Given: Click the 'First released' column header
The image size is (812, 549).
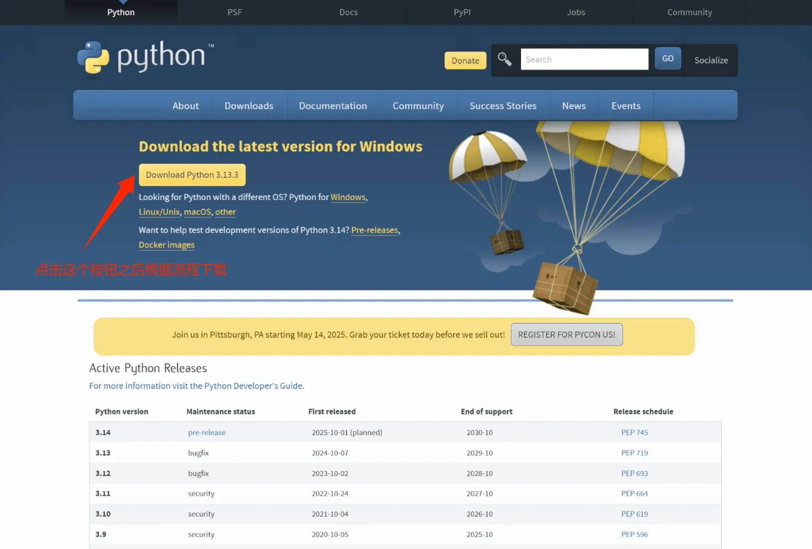Looking at the screenshot, I should click(332, 411).
